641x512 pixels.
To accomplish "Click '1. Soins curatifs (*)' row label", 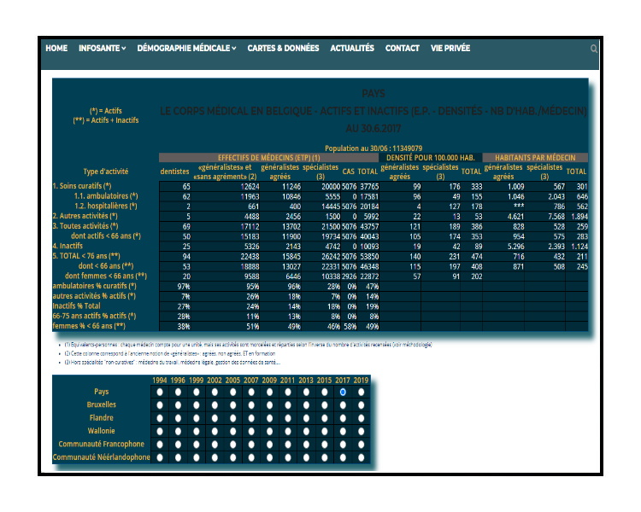I will [82, 186].
